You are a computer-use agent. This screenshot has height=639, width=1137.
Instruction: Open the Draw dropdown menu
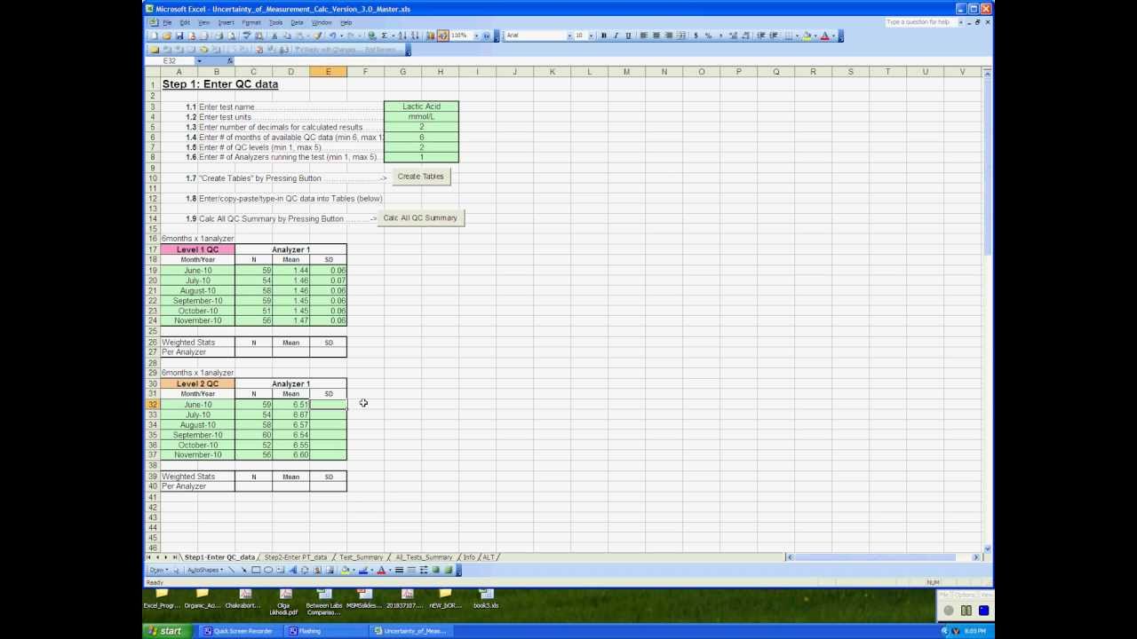158,570
